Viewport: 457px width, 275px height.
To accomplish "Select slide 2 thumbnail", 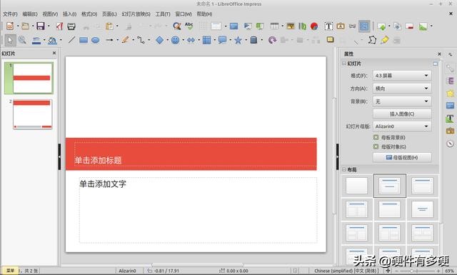I will [x=33, y=114].
